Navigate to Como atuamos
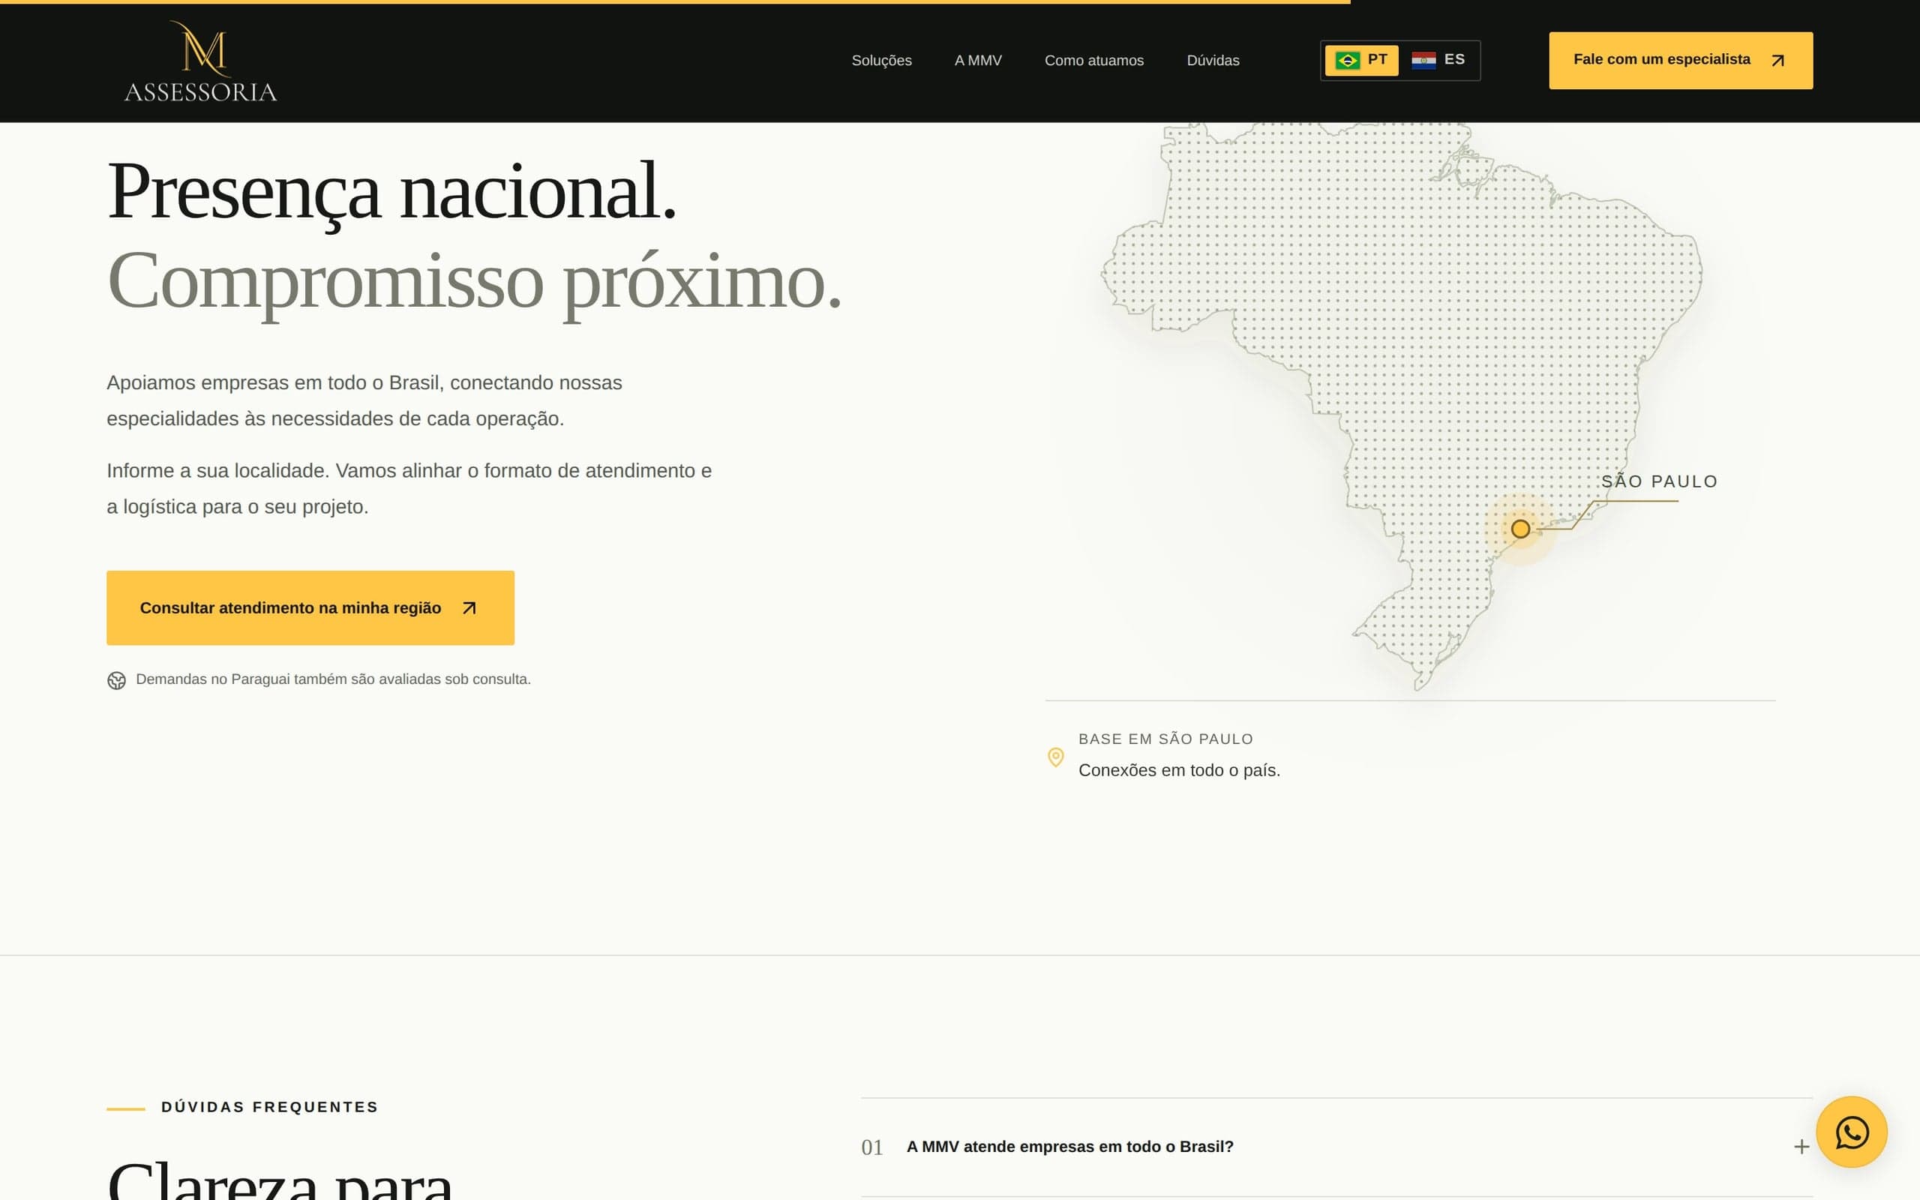The height and width of the screenshot is (1200, 1920). point(1094,60)
